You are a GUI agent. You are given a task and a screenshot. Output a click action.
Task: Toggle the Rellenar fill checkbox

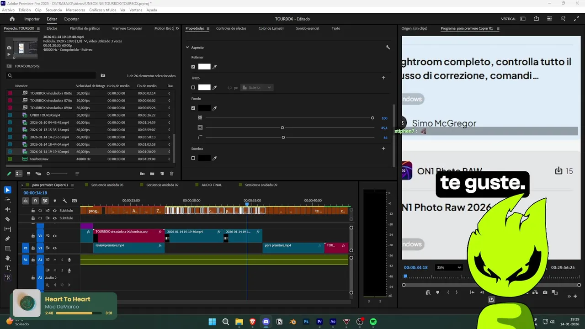(x=193, y=67)
